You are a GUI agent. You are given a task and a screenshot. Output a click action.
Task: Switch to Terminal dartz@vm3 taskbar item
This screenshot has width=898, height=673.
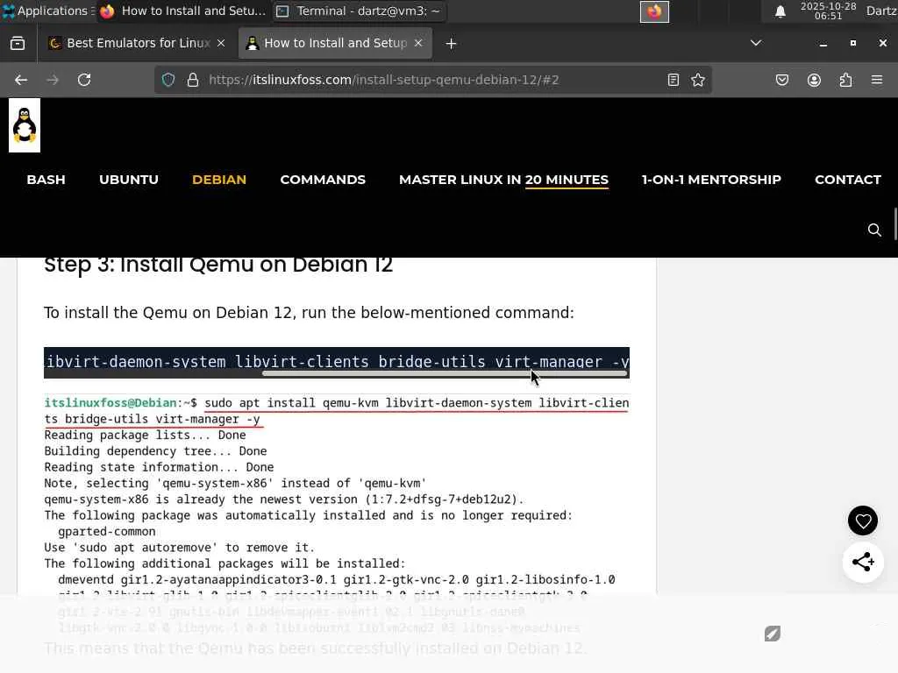tap(360, 11)
